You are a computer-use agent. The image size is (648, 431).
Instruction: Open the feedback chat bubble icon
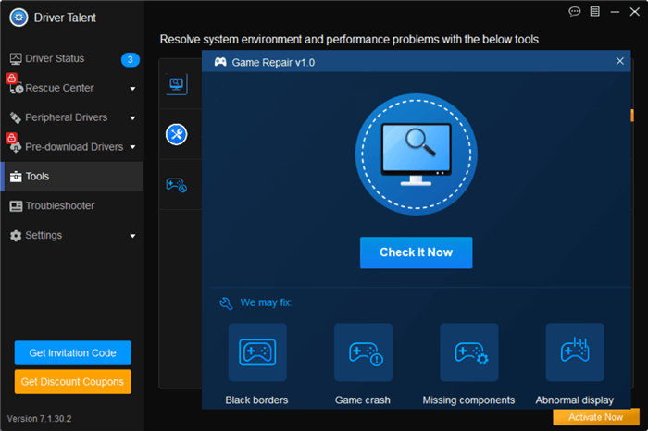pos(575,11)
